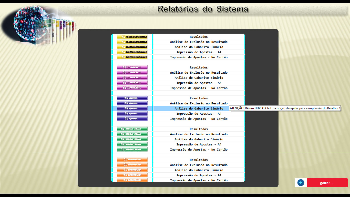Select Lotomania Resultados report text
The height and width of the screenshot is (197, 350).
tap(199, 160)
